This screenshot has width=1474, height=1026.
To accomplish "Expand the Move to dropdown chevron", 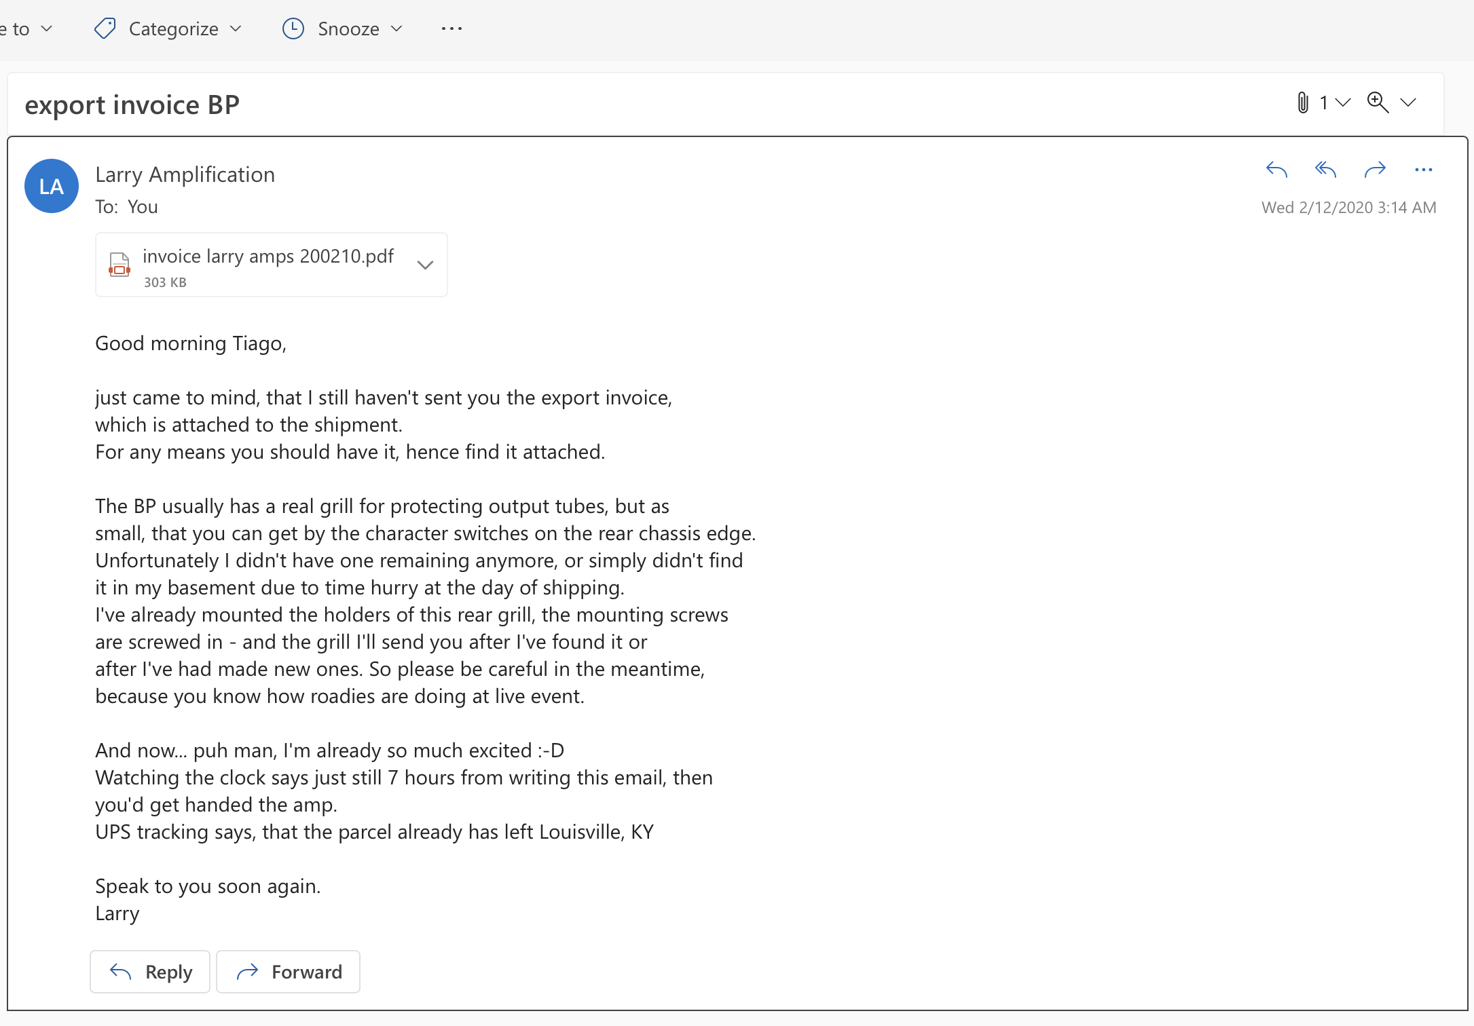I will click(47, 28).
